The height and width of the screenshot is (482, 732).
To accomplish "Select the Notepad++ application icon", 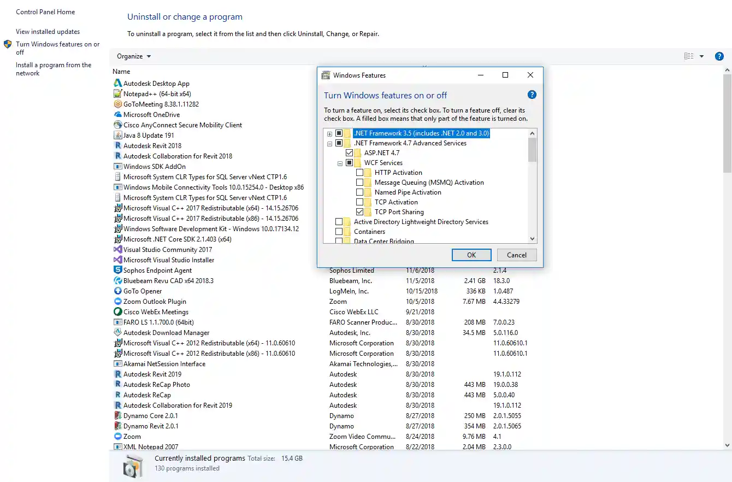I will pyautogui.click(x=116, y=93).
